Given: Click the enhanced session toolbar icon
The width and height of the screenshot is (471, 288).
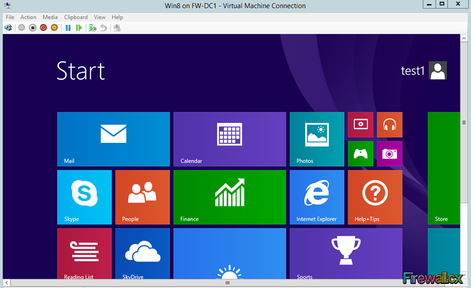Looking at the screenshot, I should (117, 28).
